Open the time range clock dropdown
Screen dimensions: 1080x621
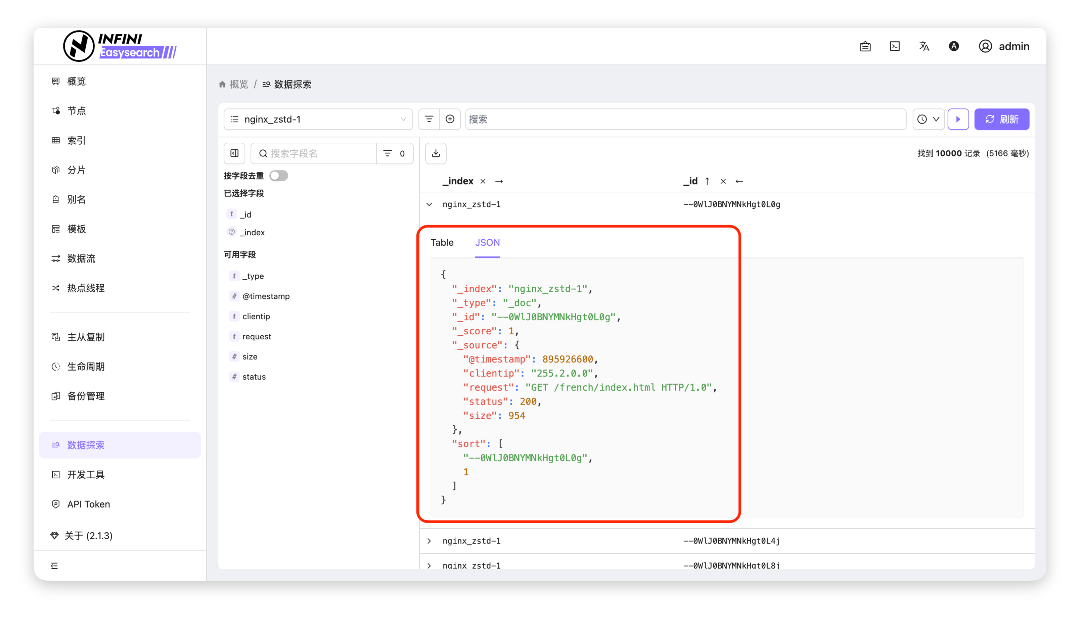pyautogui.click(x=928, y=119)
